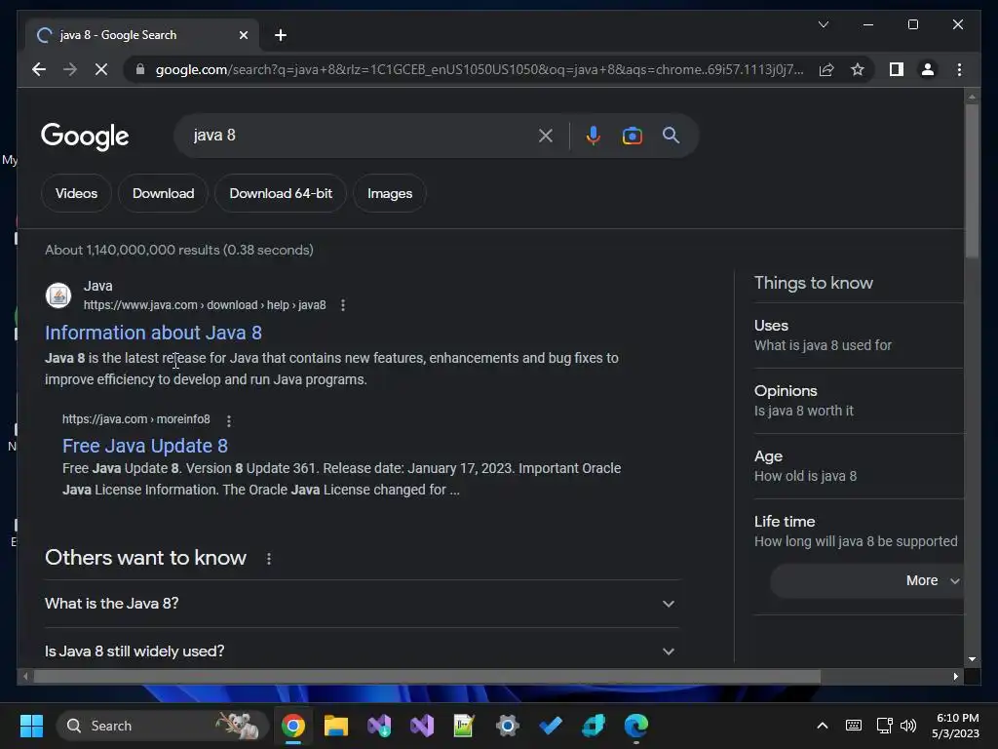Screen dimensions: 998x749
Task: Open touch keyboard tray icon
Action: point(854,726)
